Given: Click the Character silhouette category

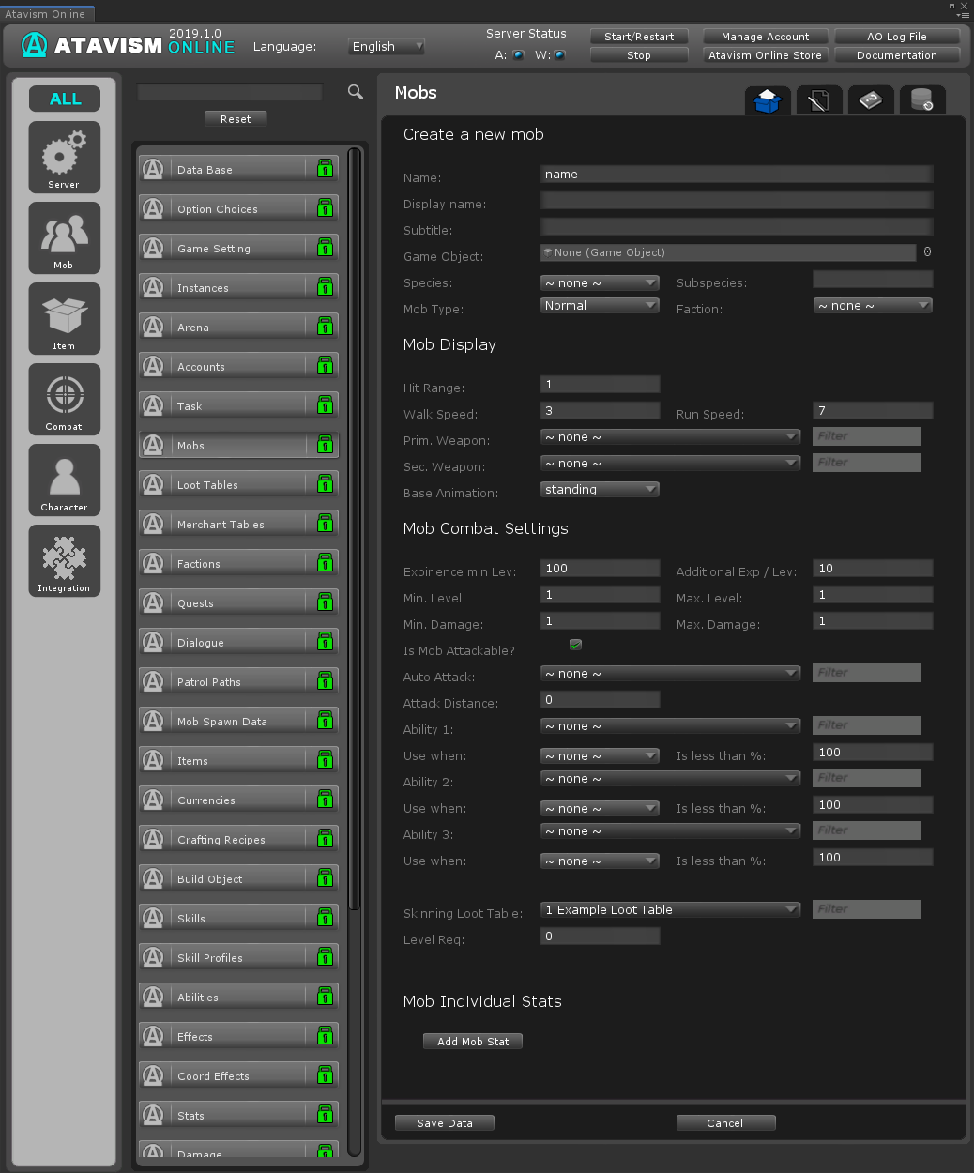Looking at the screenshot, I should click(64, 480).
